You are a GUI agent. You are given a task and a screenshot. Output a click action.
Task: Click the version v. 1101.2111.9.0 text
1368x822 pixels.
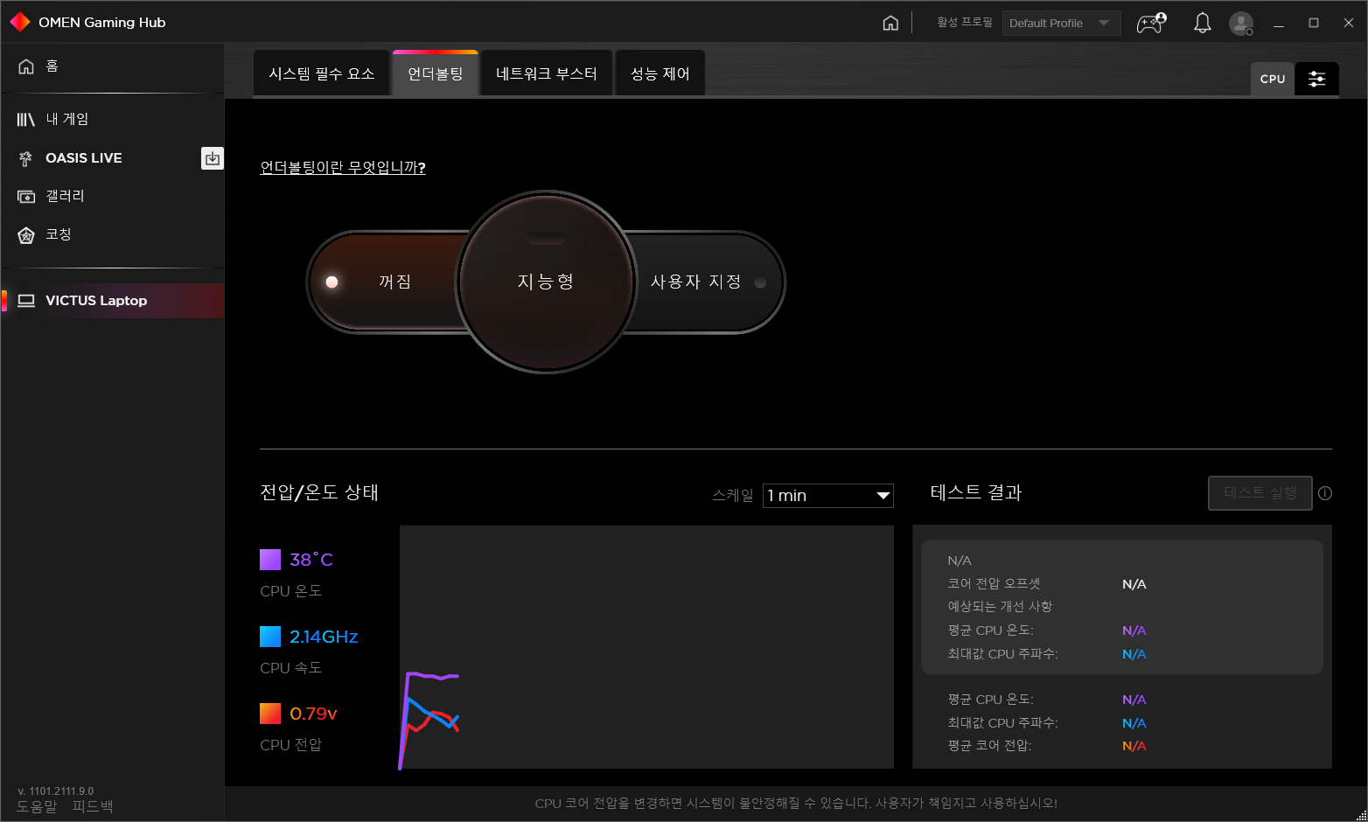point(55,791)
